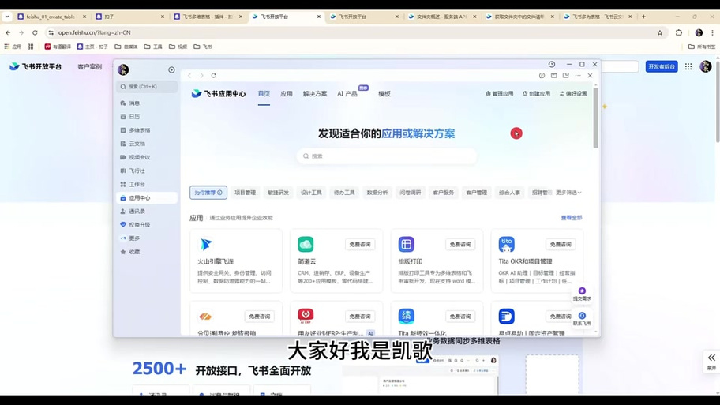Switch to 首页 tab in app center
Screen dimensions: 720x405
pyautogui.click(x=264, y=94)
